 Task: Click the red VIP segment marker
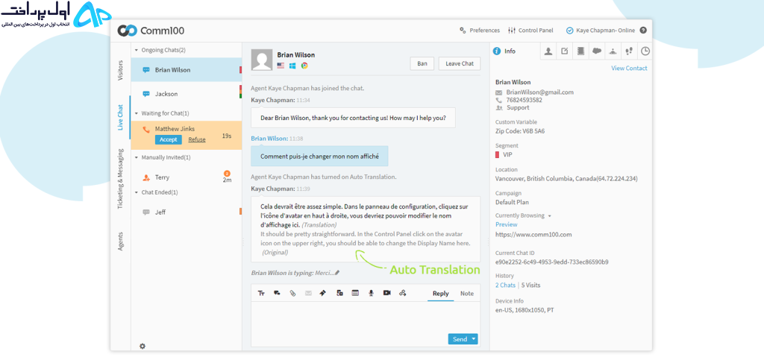point(498,154)
